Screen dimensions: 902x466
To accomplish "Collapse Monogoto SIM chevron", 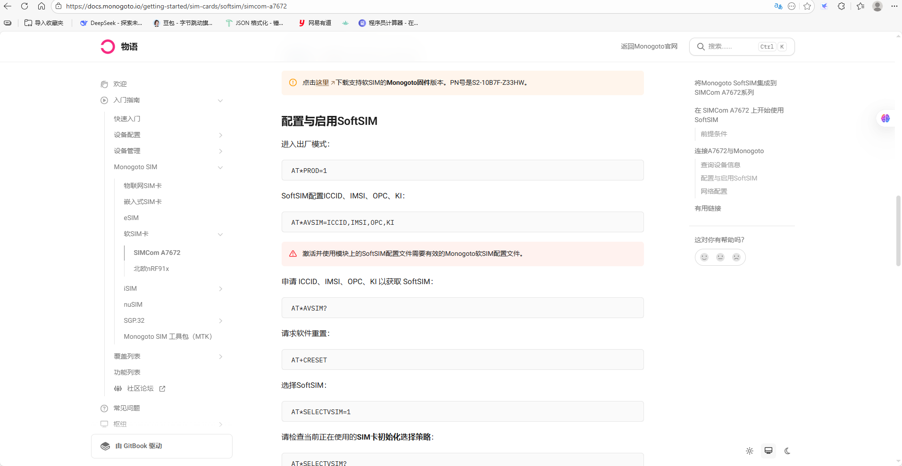I will tap(220, 167).
